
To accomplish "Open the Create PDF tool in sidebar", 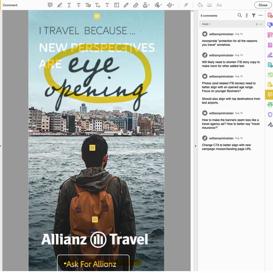I will click(x=270, y=15).
